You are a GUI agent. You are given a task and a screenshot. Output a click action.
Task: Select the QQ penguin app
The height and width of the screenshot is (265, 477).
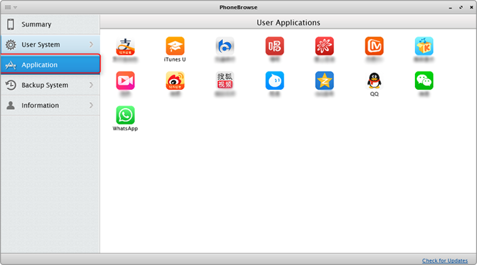(374, 80)
